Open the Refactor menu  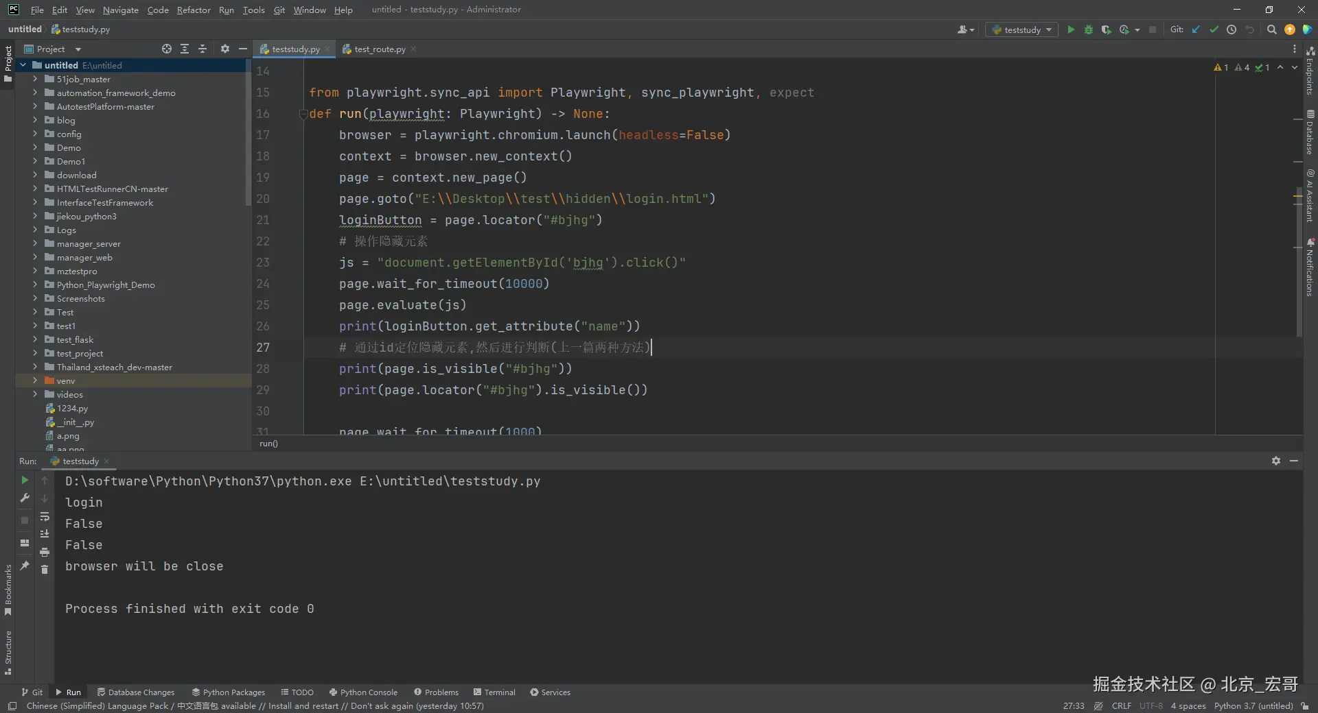pos(193,10)
